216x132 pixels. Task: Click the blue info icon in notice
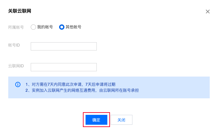click(18, 84)
